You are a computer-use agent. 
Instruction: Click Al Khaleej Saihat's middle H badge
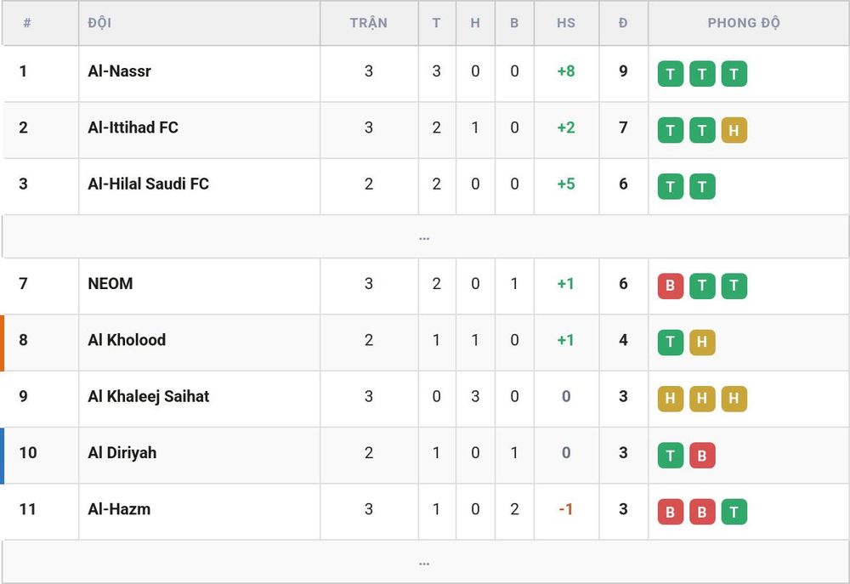pyautogui.click(x=702, y=399)
